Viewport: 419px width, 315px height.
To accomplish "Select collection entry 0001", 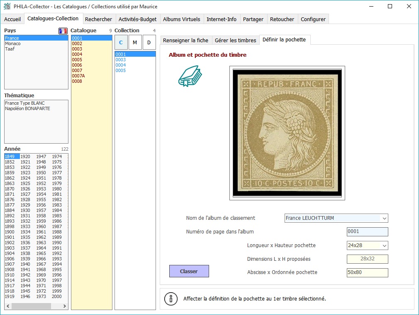I will point(135,54).
